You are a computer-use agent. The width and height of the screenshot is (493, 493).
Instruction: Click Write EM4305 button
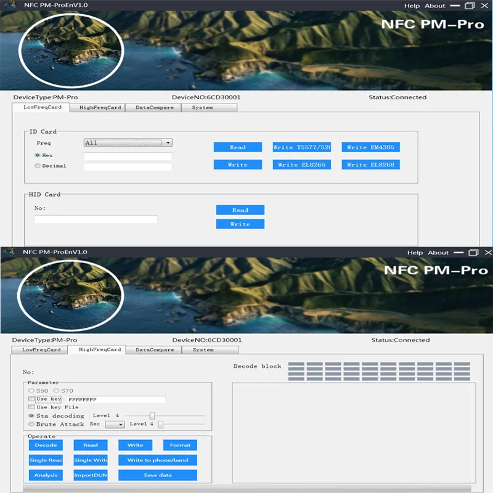(371, 147)
